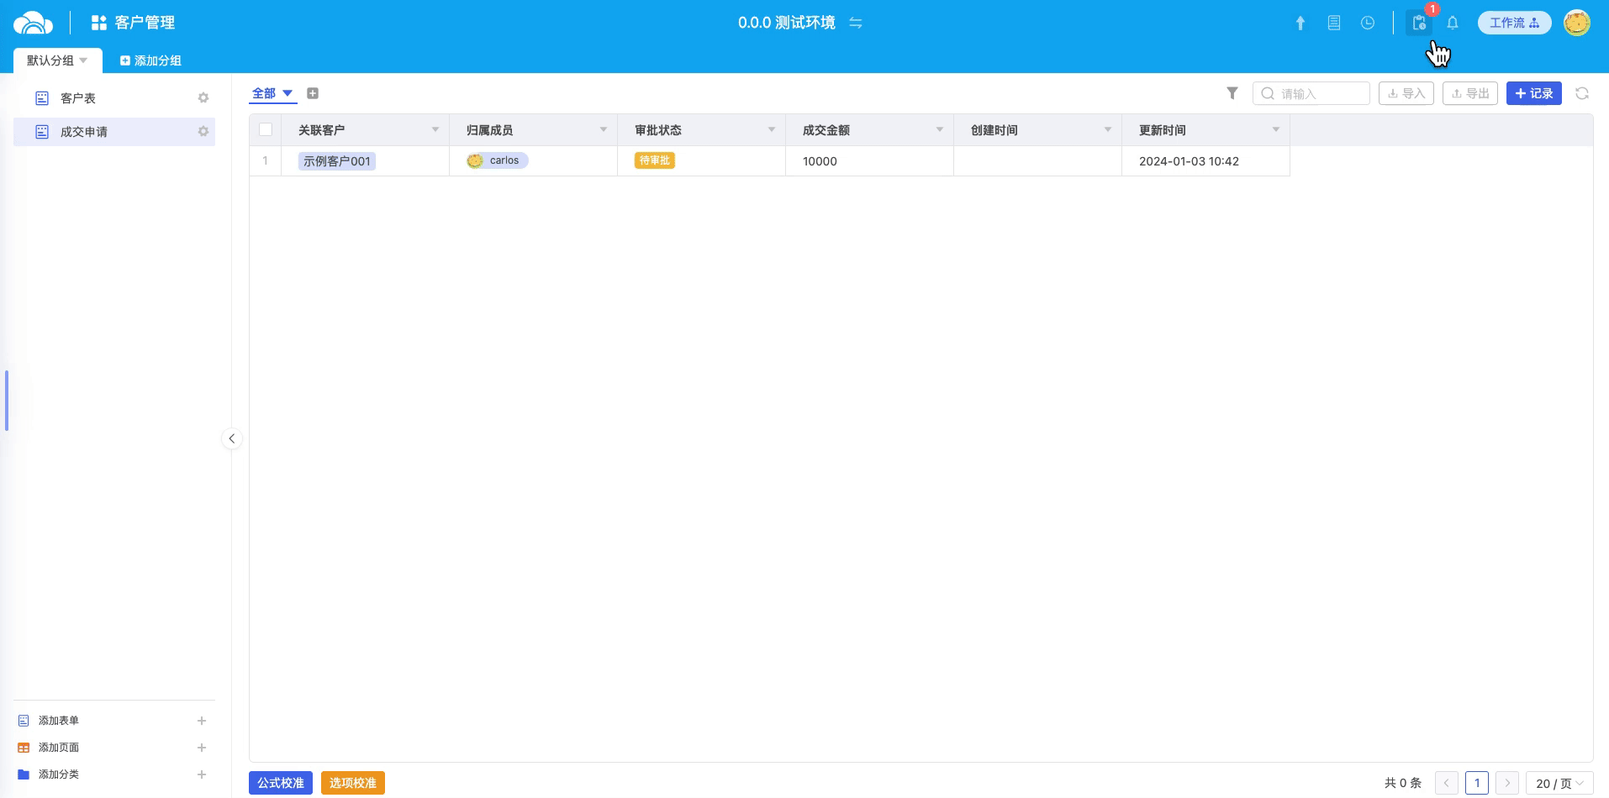The image size is (1609, 798).
Task: Click the upward arrow publish icon
Action: [x=1300, y=24]
